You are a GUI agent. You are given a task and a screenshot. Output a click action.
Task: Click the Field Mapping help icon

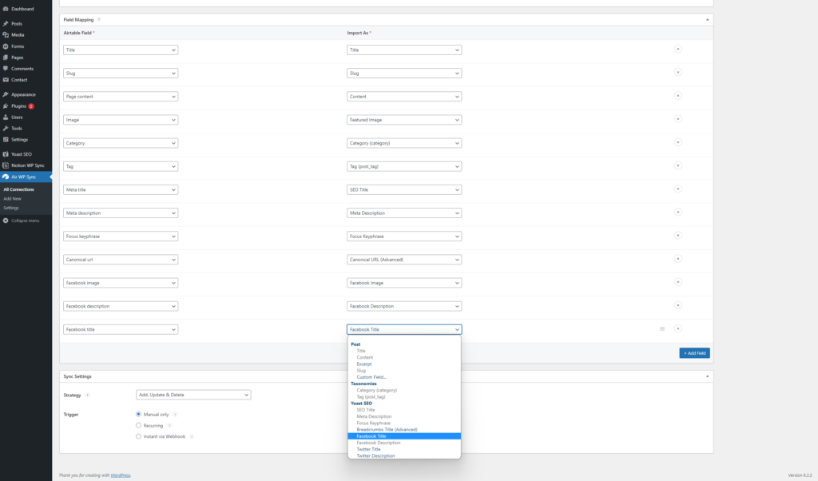98,20
